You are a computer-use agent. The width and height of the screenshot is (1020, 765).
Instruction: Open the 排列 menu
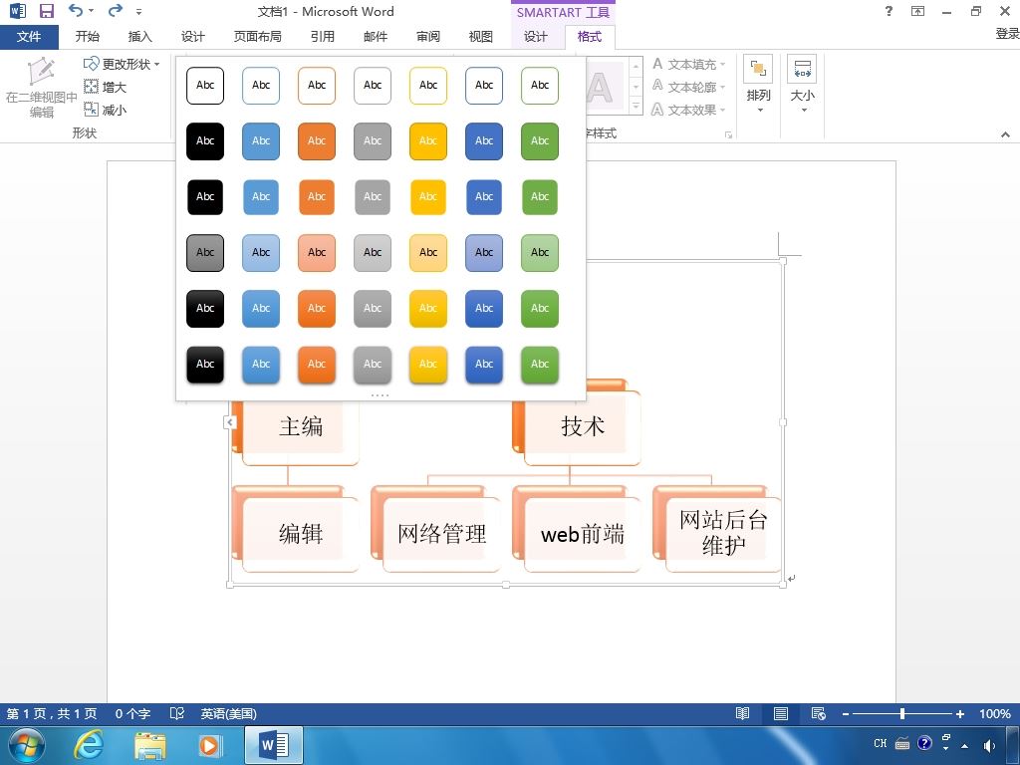tap(758, 85)
